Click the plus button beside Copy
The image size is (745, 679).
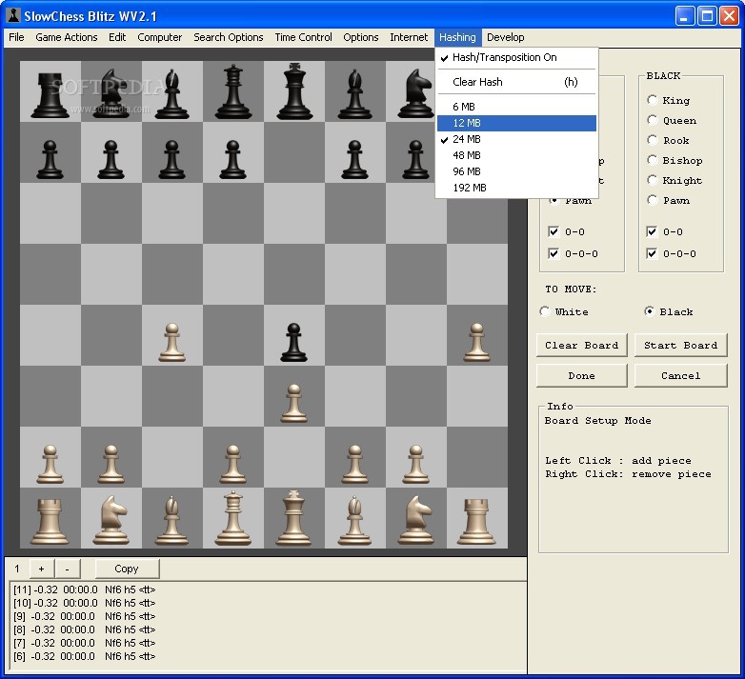pos(41,569)
